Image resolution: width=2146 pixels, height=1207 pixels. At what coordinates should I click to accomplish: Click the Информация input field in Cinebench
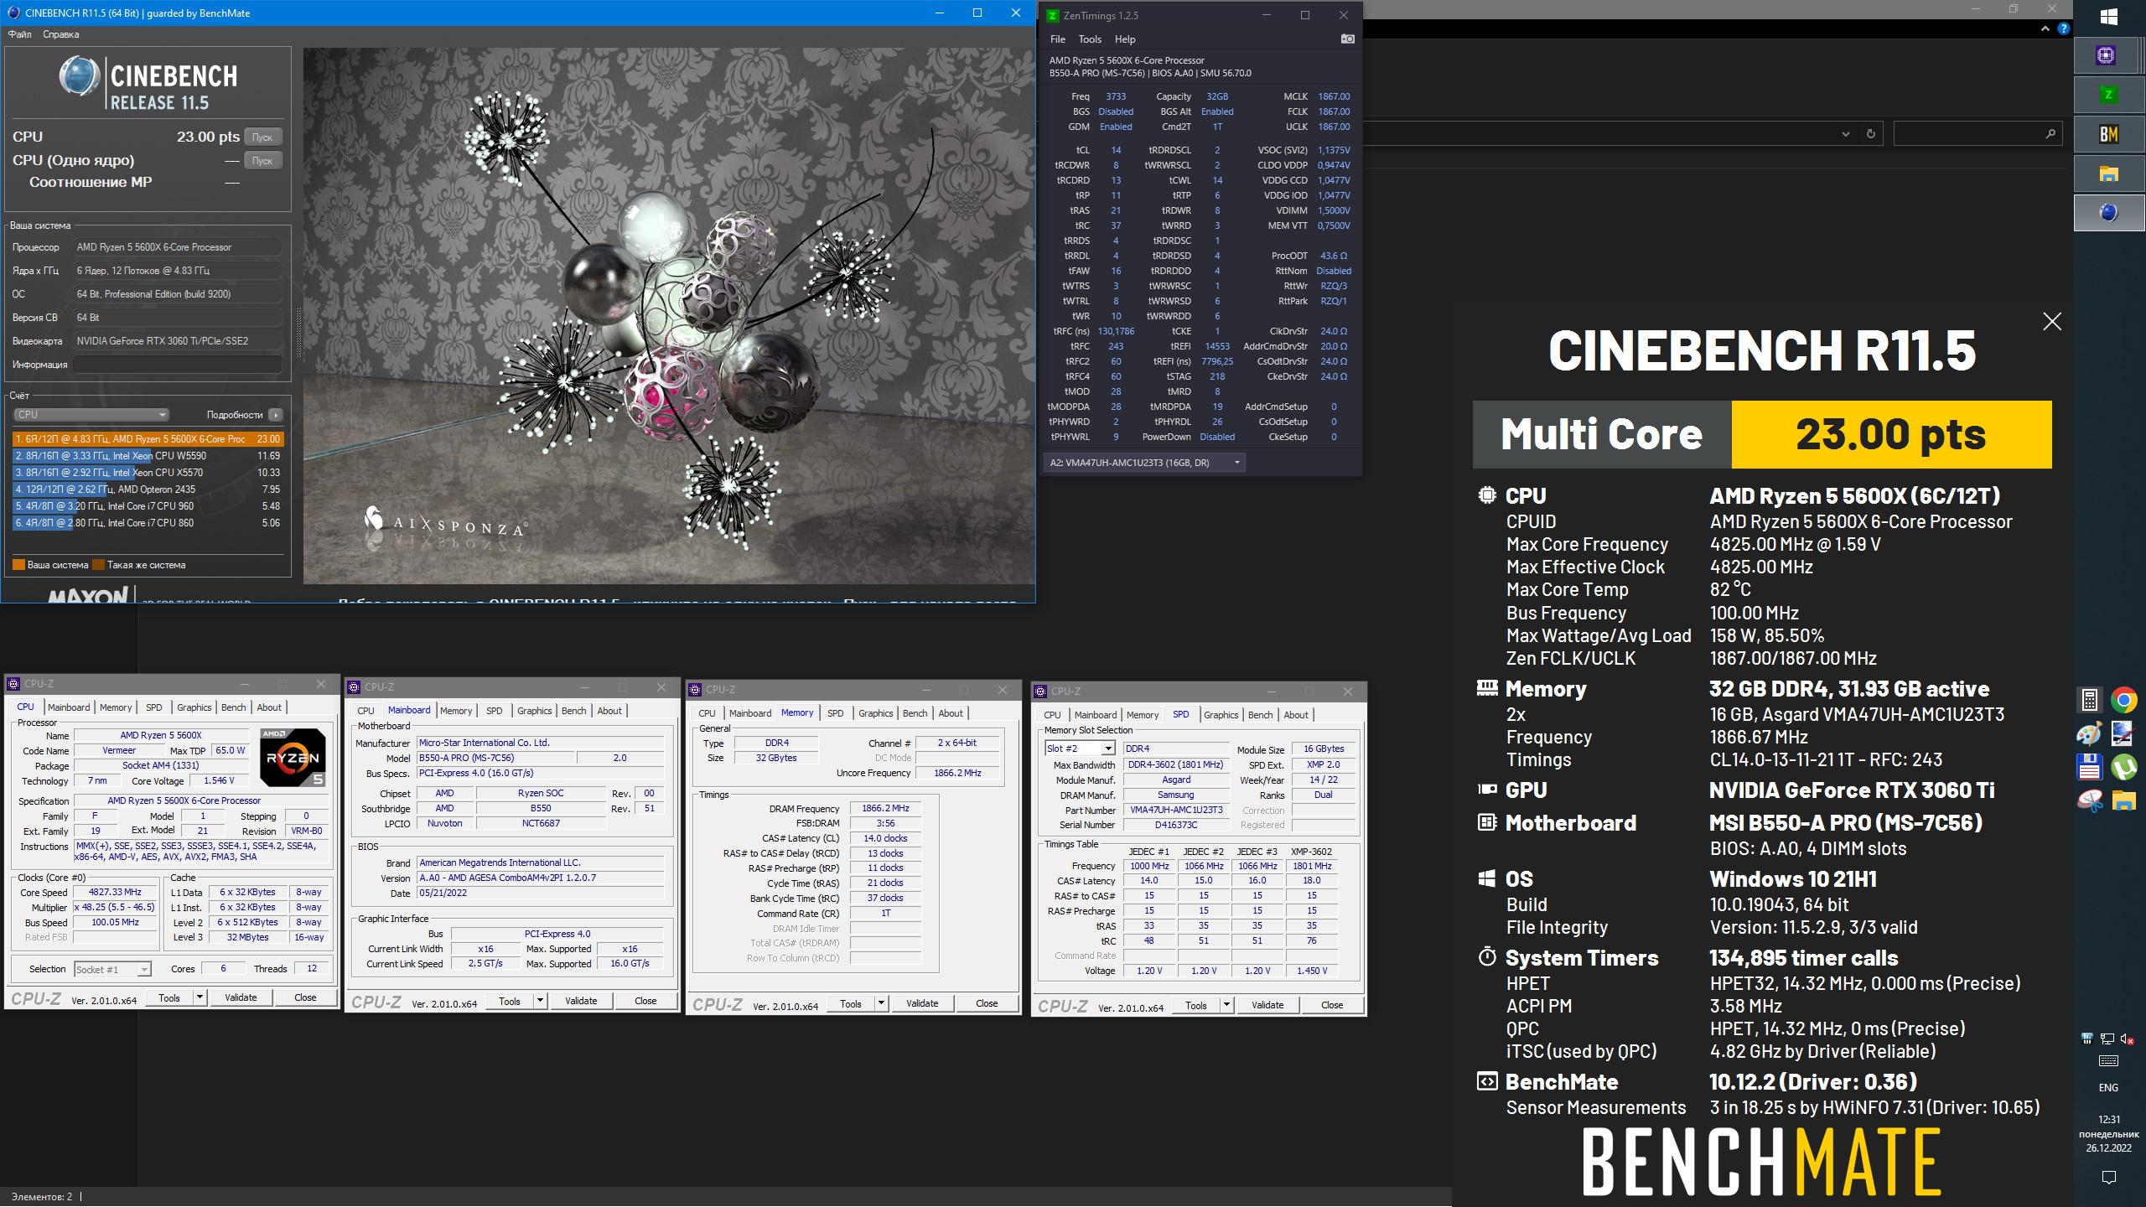pyautogui.click(x=177, y=365)
